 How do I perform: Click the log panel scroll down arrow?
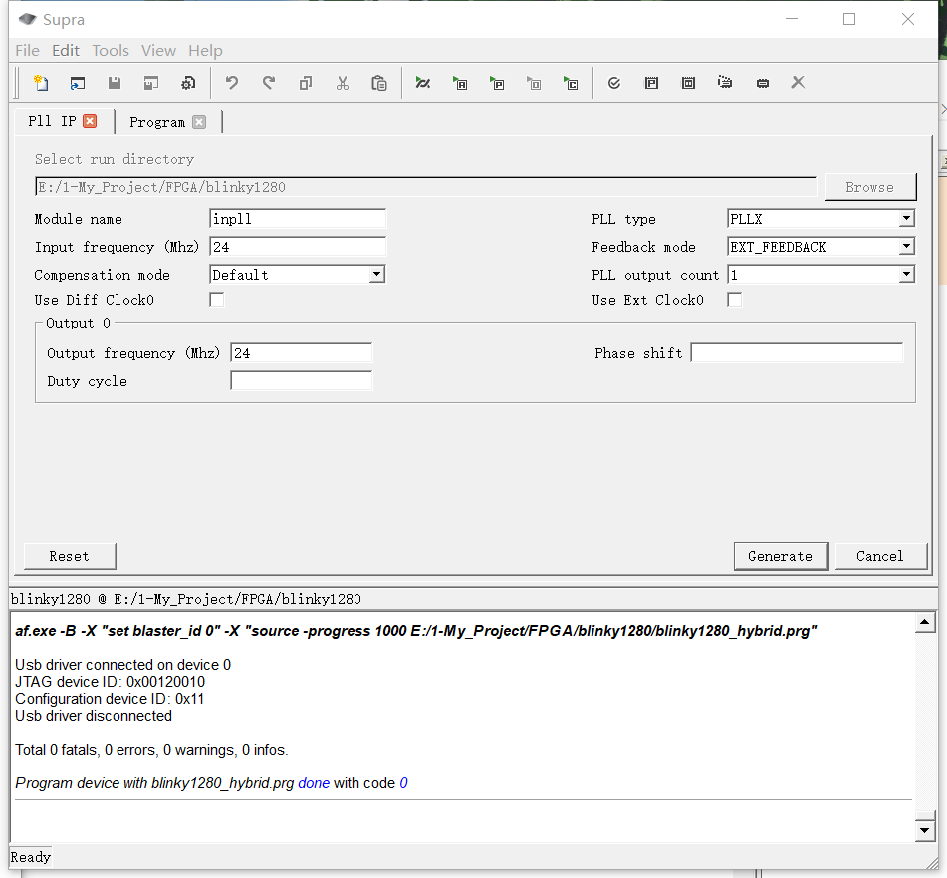click(x=925, y=829)
